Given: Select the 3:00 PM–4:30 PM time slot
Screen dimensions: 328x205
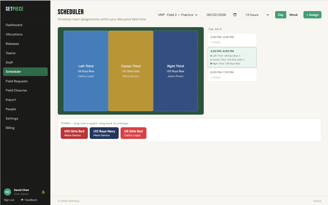Looking at the screenshot, I should pyautogui.click(x=232, y=40).
